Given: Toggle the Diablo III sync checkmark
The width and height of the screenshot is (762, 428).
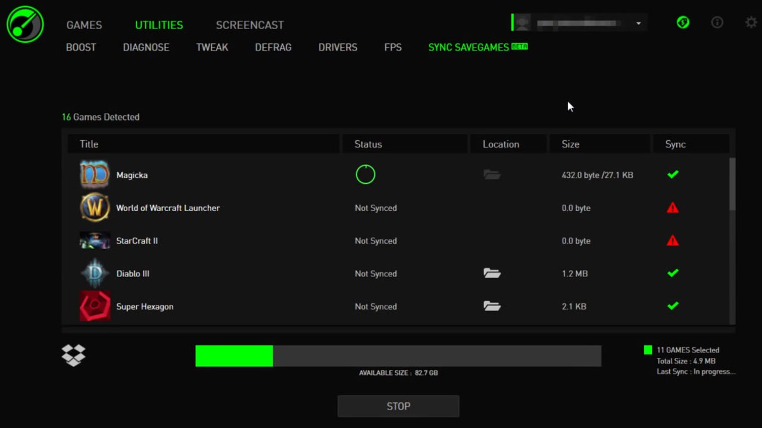Looking at the screenshot, I should click(x=673, y=273).
